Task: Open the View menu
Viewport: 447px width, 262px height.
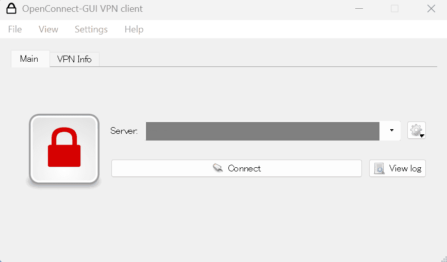Action: (48, 29)
